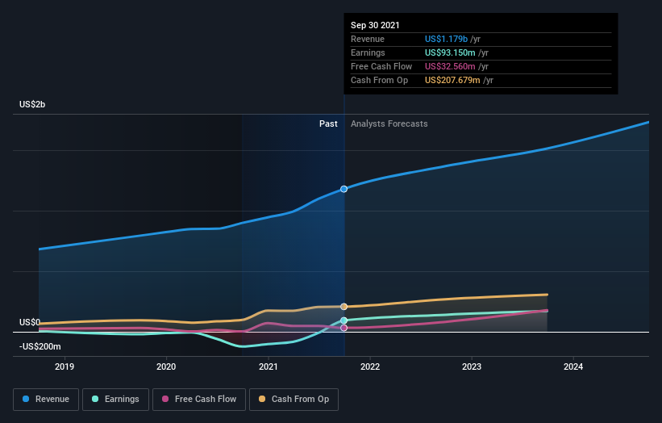Click the 2019 x-axis label

tap(65, 366)
